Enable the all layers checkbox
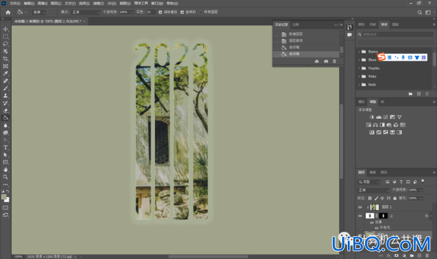The width and height of the screenshot is (437, 259). coord(201,12)
